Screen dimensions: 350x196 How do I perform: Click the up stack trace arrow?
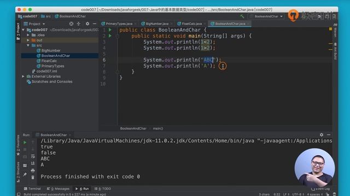pos(33,142)
